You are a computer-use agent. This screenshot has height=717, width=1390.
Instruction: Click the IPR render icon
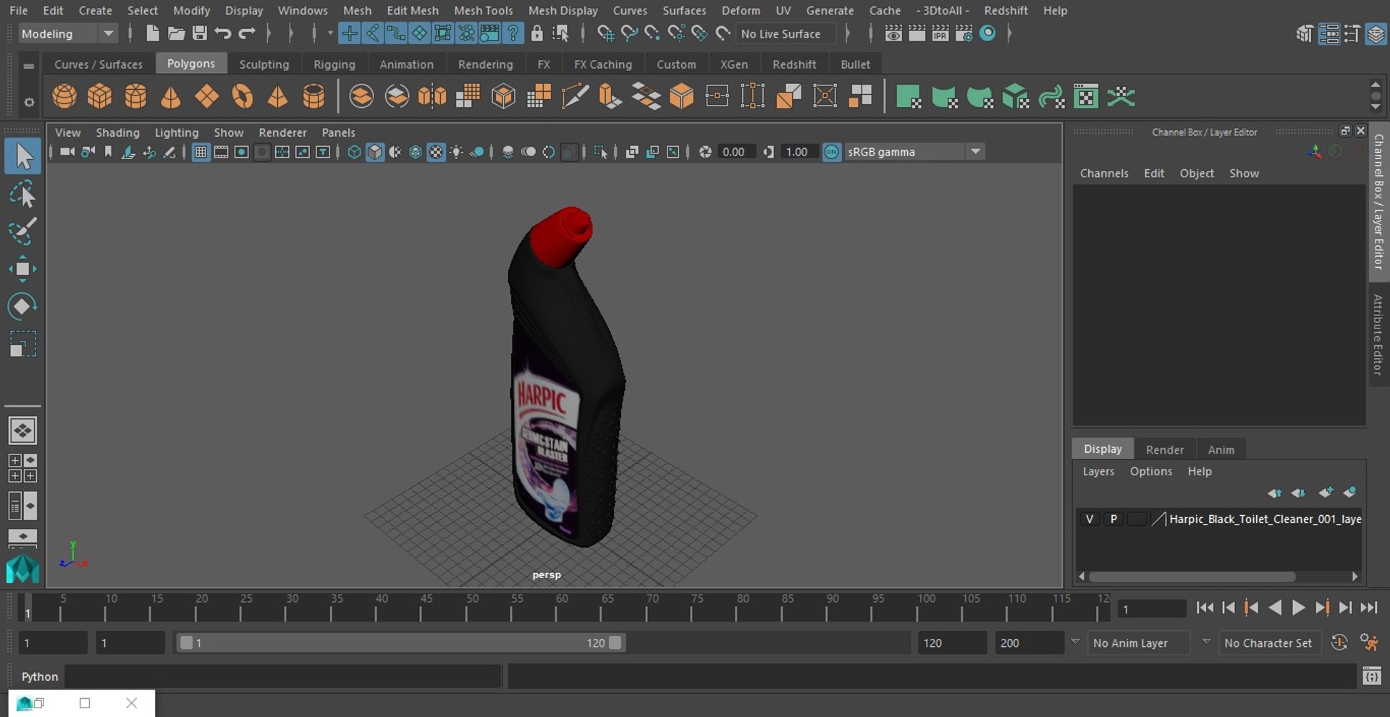pos(940,33)
